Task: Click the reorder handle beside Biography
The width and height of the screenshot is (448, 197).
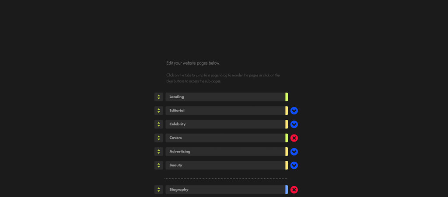Action: tap(159, 190)
